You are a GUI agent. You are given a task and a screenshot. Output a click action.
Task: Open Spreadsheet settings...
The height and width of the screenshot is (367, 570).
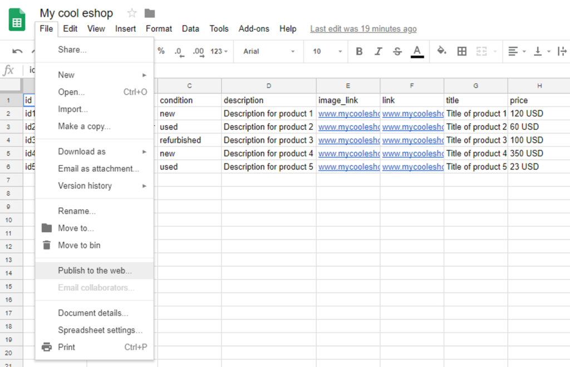point(95,330)
